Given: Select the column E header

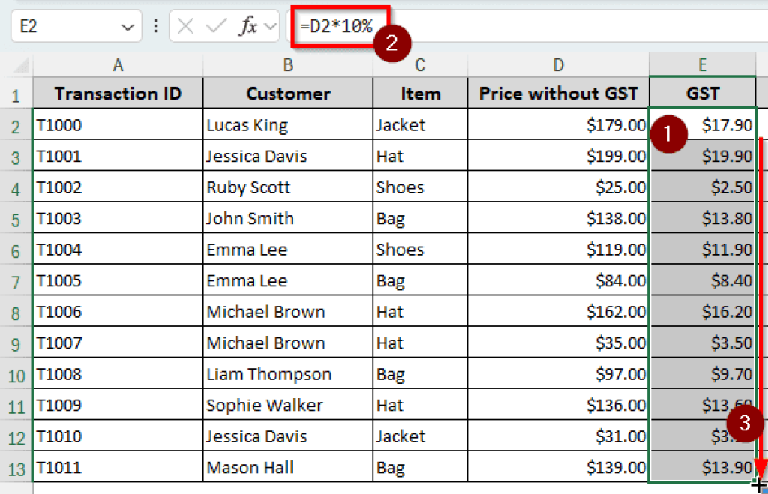Looking at the screenshot, I should [x=701, y=64].
